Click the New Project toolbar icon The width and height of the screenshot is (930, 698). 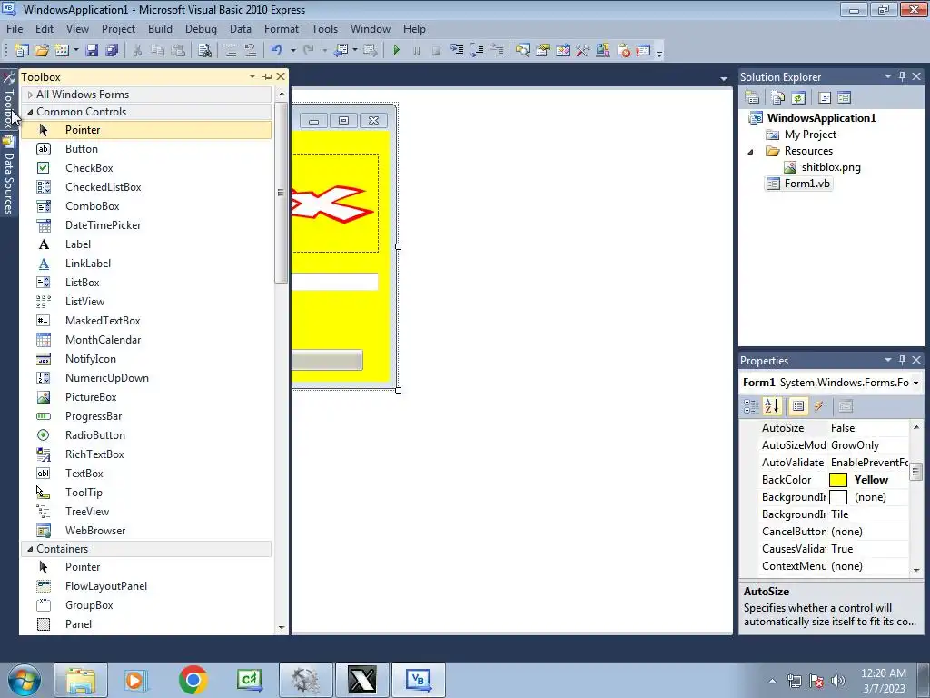(x=22, y=51)
